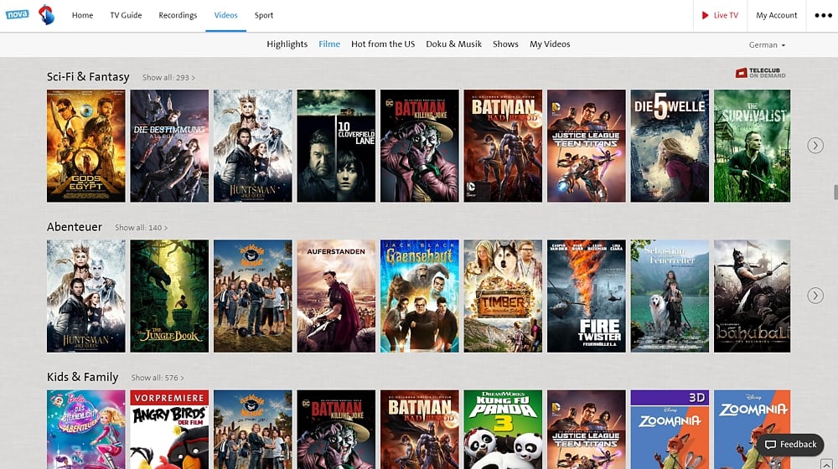Screen dimensions: 838x469
Task: Open Batman Killing Joke in Sci-Fi row
Action: (420, 146)
